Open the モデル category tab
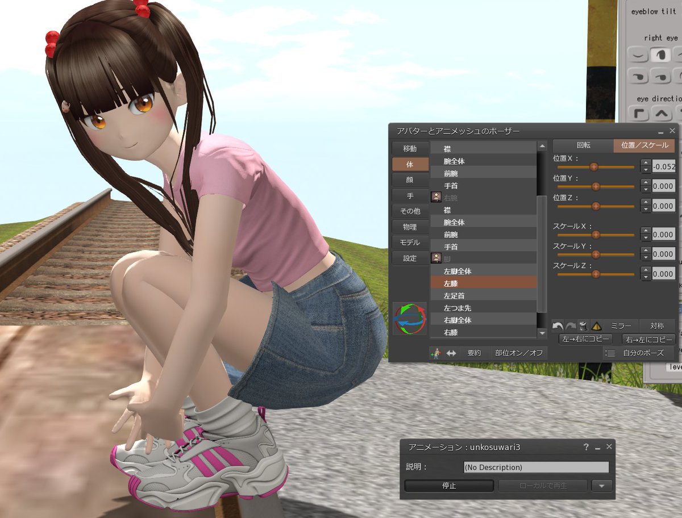Image resolution: width=682 pixels, height=518 pixels. (410, 243)
